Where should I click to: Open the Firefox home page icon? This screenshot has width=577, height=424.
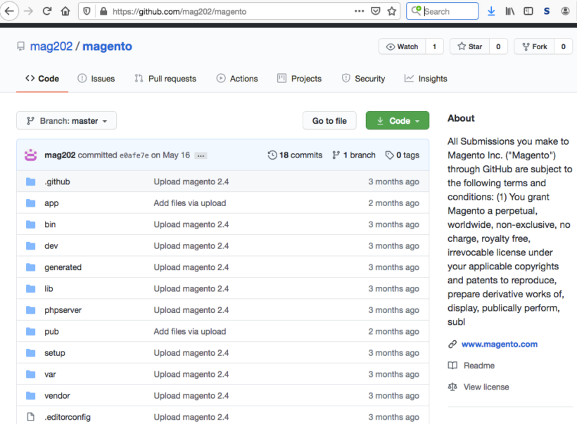pos(64,11)
